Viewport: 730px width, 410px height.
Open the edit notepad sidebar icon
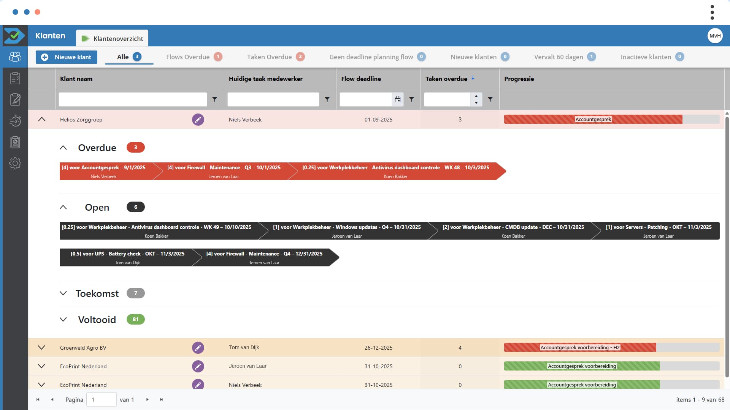15,99
